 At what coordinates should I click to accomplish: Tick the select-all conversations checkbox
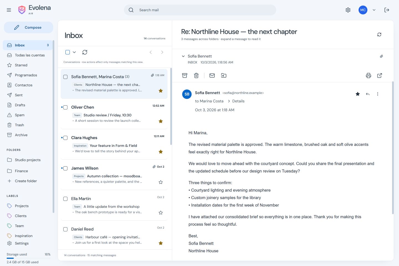click(68, 52)
